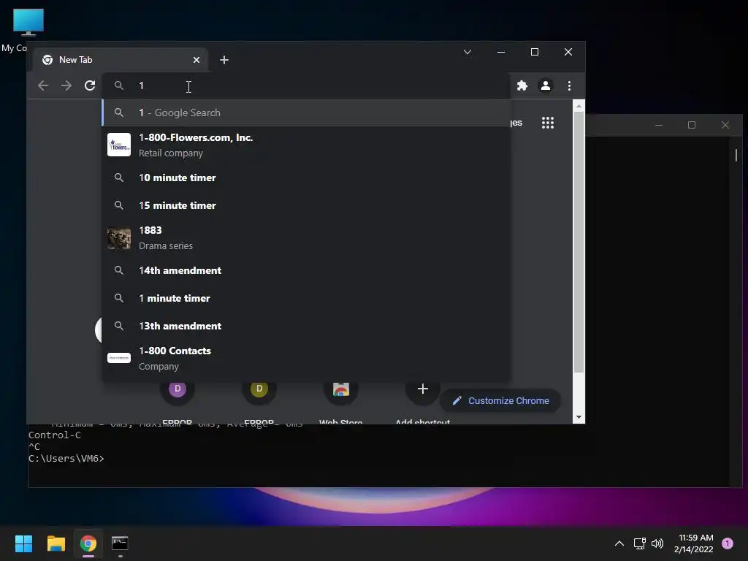This screenshot has width=748, height=561.
Task: Click the Customize Chrome button
Action: click(500, 401)
